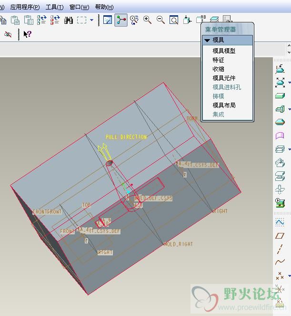Click greyed 模具进料孔 menu entry
Viewport: 291px width, 316px height.
click(227, 87)
